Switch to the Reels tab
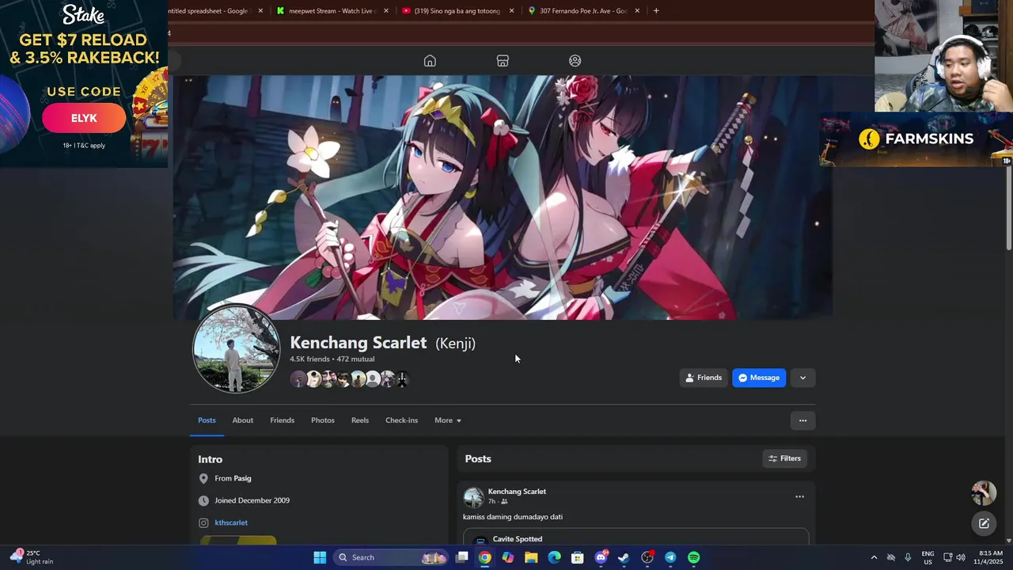 [x=360, y=420]
